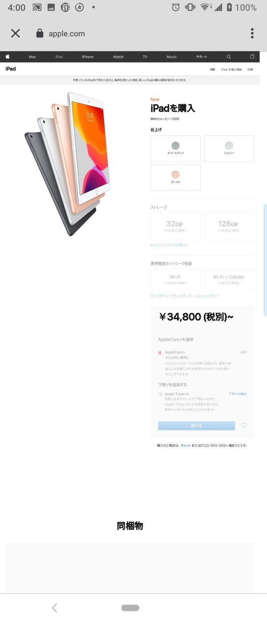Screen dimensions: 267x624
Task: Tap the Android back arrow
Action: 54,608
